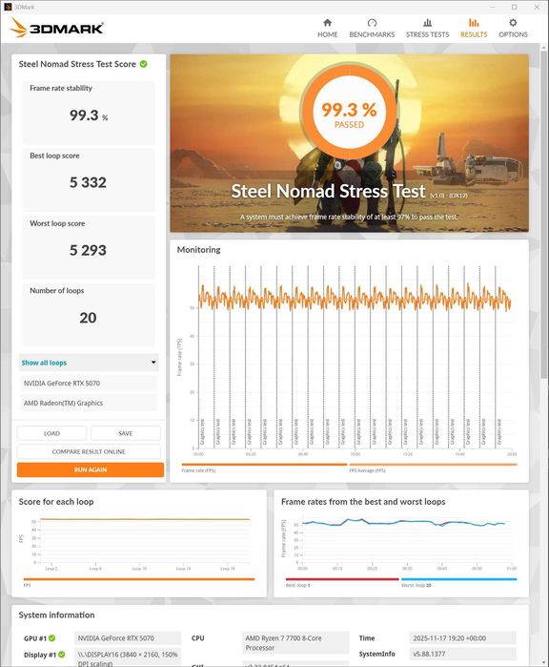Click the vertical scrollbar thumb
Screen dimensions: 549x667
tap(544, 213)
